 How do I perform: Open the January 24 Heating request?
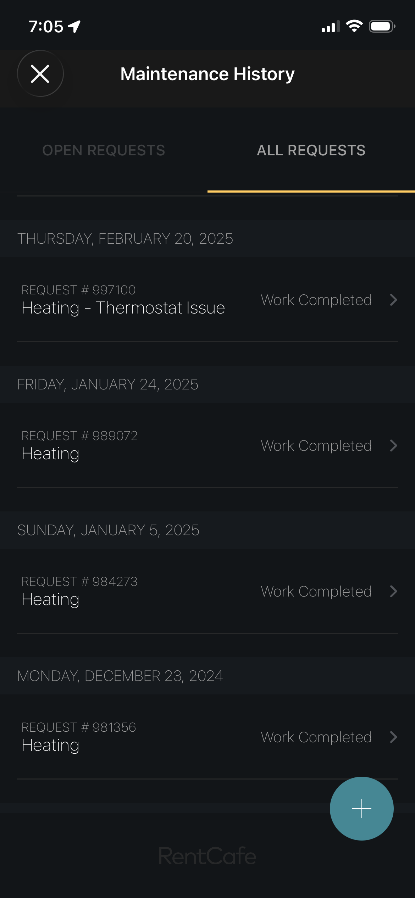[x=50, y=454]
